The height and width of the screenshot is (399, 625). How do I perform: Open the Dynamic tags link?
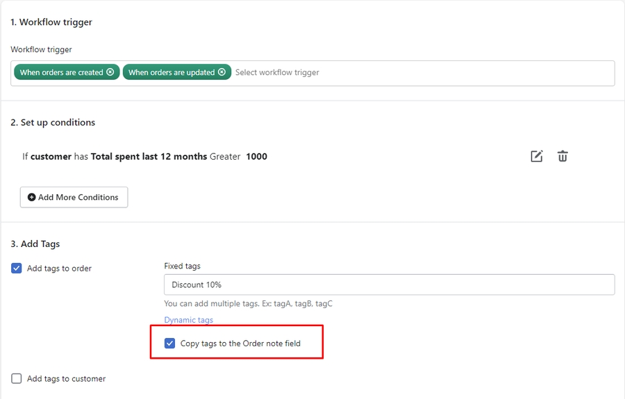(x=188, y=320)
